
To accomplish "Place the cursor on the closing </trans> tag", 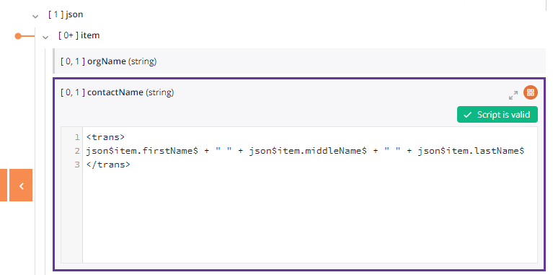I will point(108,164).
